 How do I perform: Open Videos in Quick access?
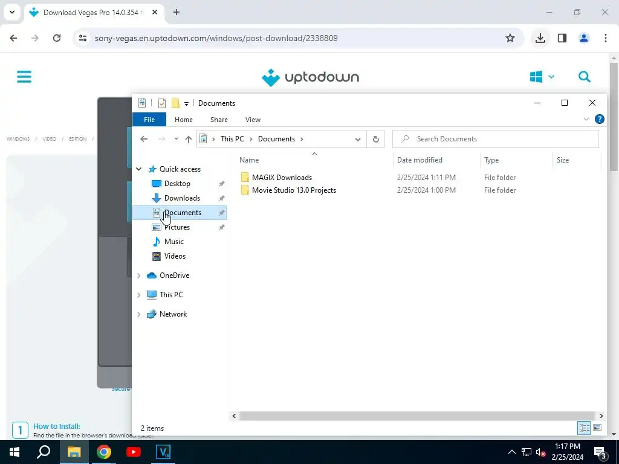point(175,256)
